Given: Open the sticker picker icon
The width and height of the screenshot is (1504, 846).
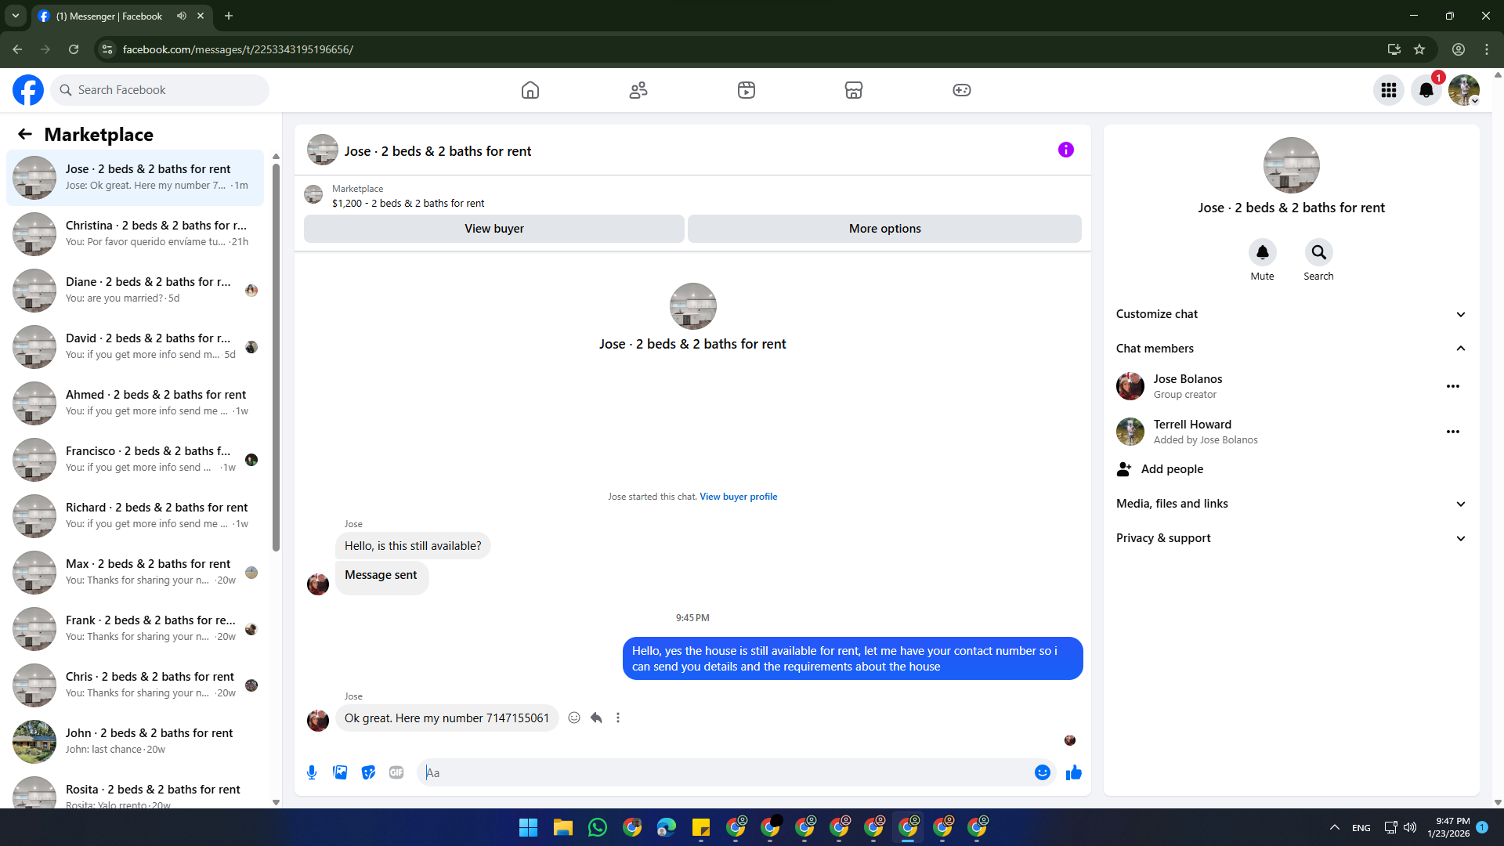Looking at the screenshot, I should click(368, 772).
